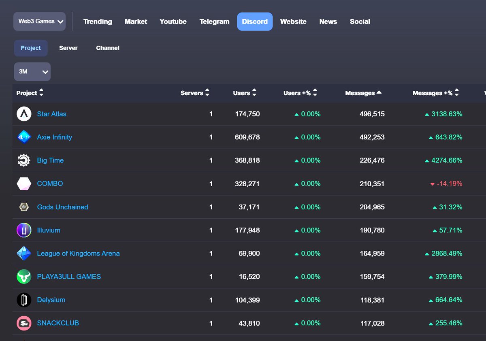Open the 3M time range dropdown
This screenshot has width=486, height=341.
(x=32, y=72)
